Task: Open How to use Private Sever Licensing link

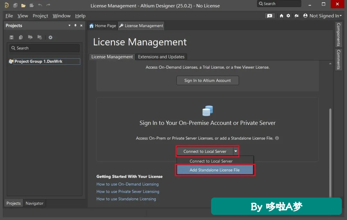Action: 128,191
